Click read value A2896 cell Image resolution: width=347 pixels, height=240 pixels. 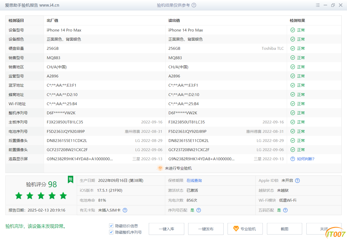[x=174, y=76]
